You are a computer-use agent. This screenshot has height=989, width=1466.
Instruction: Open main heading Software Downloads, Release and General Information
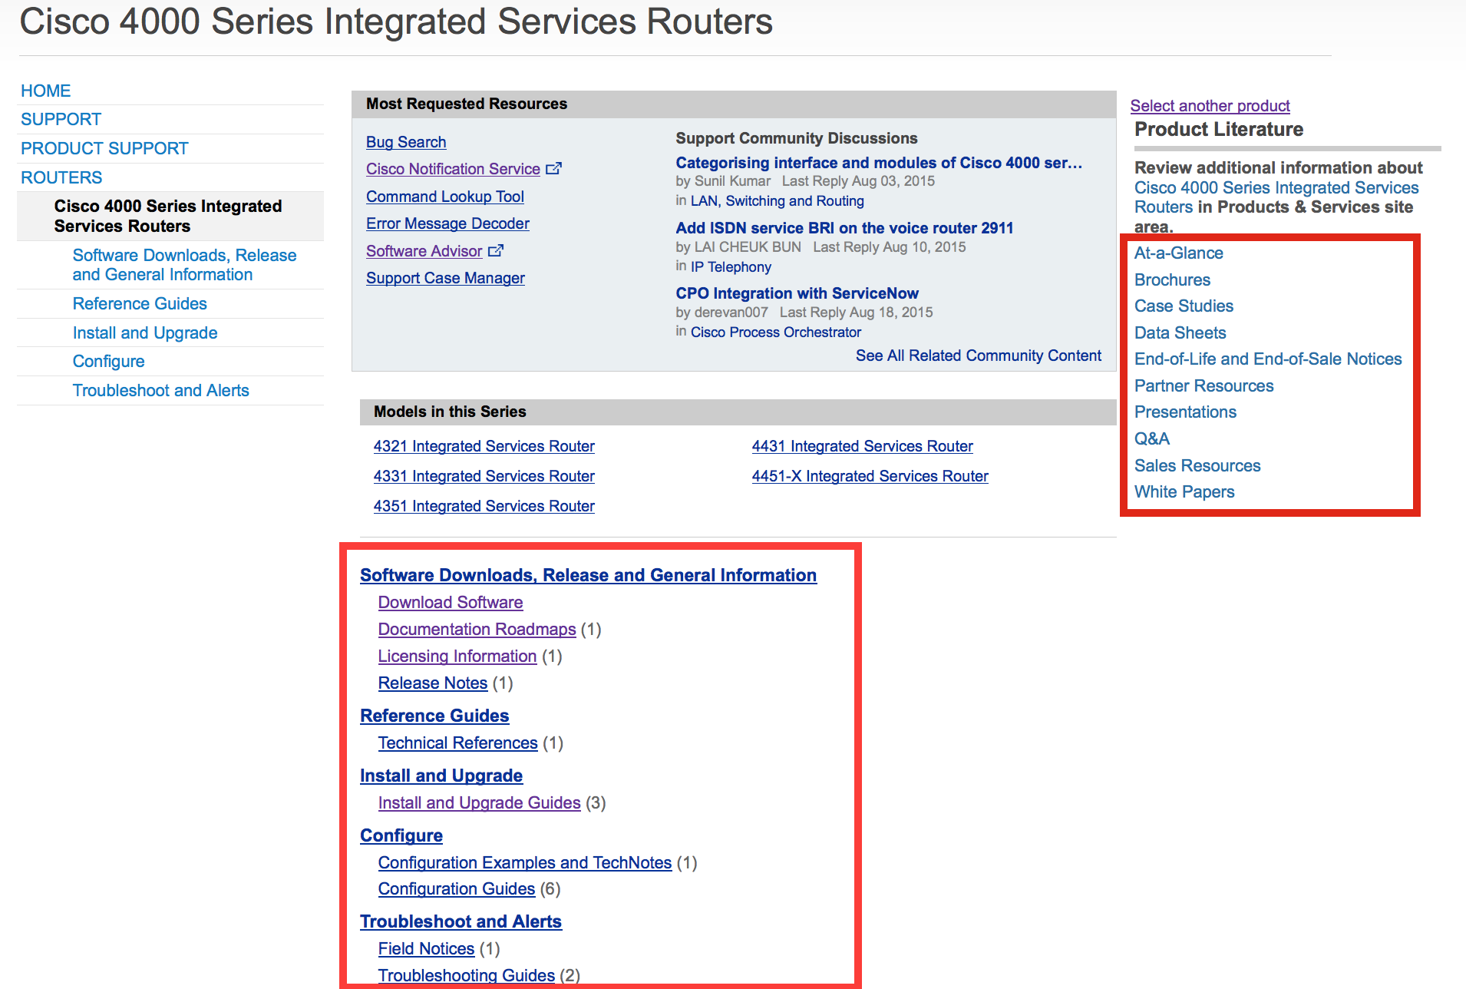(588, 575)
